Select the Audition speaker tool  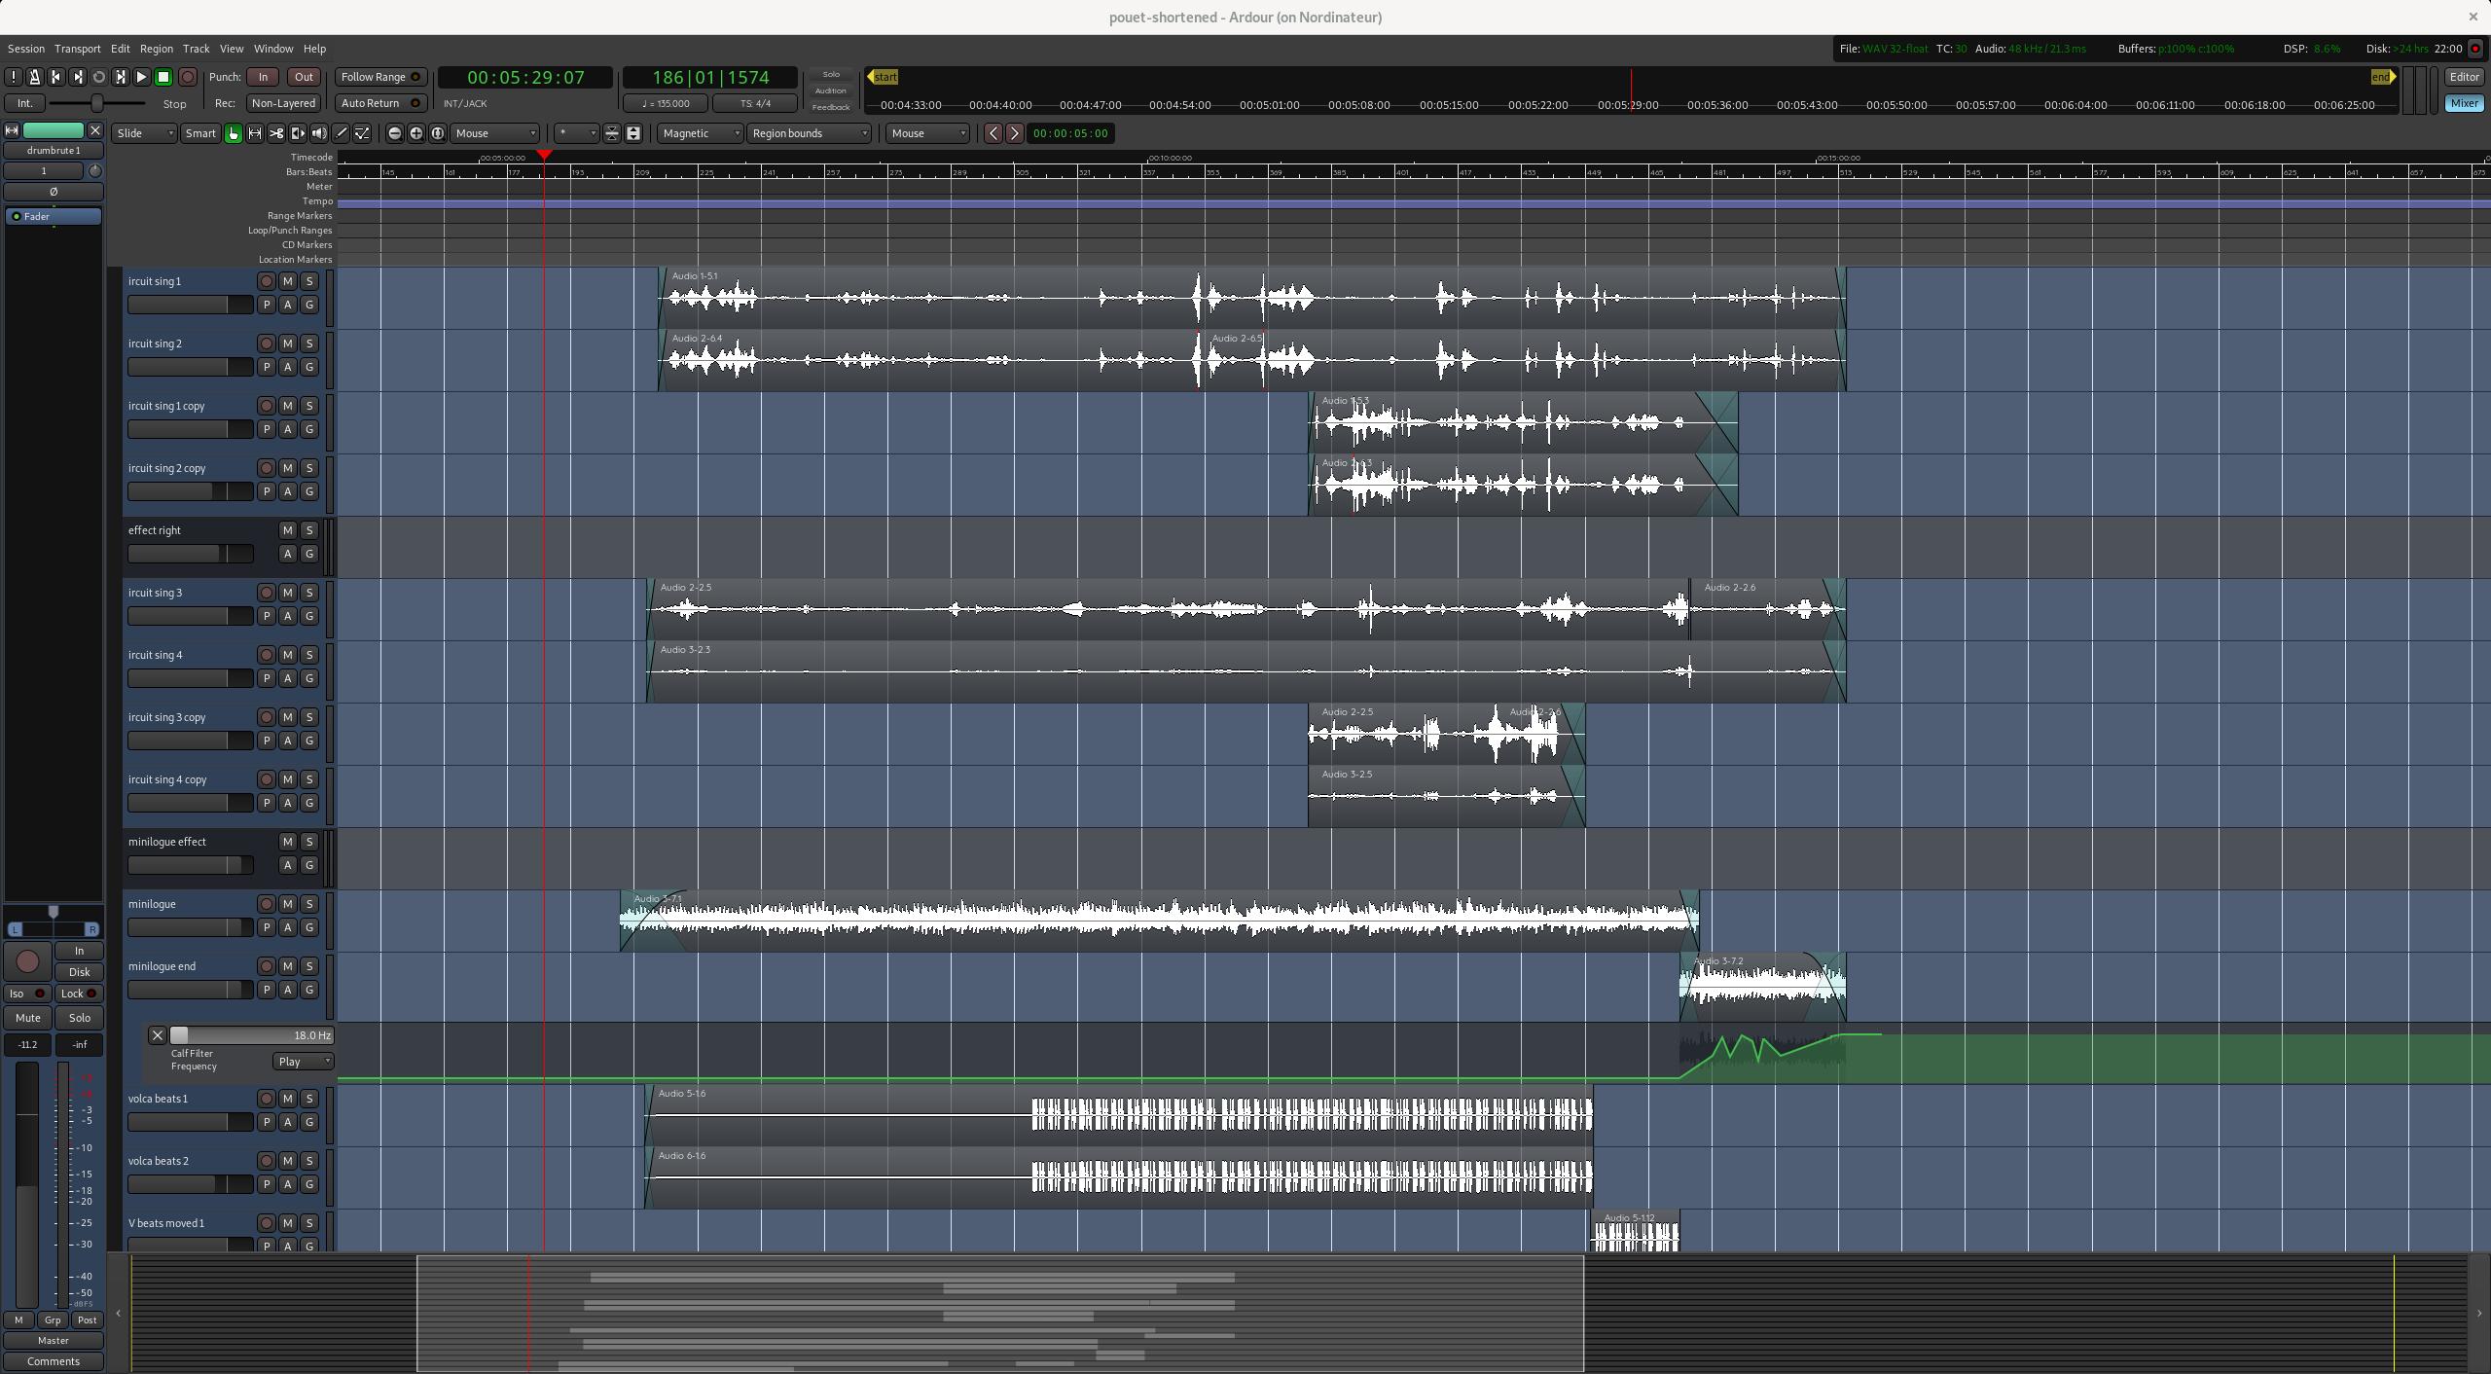click(x=319, y=133)
